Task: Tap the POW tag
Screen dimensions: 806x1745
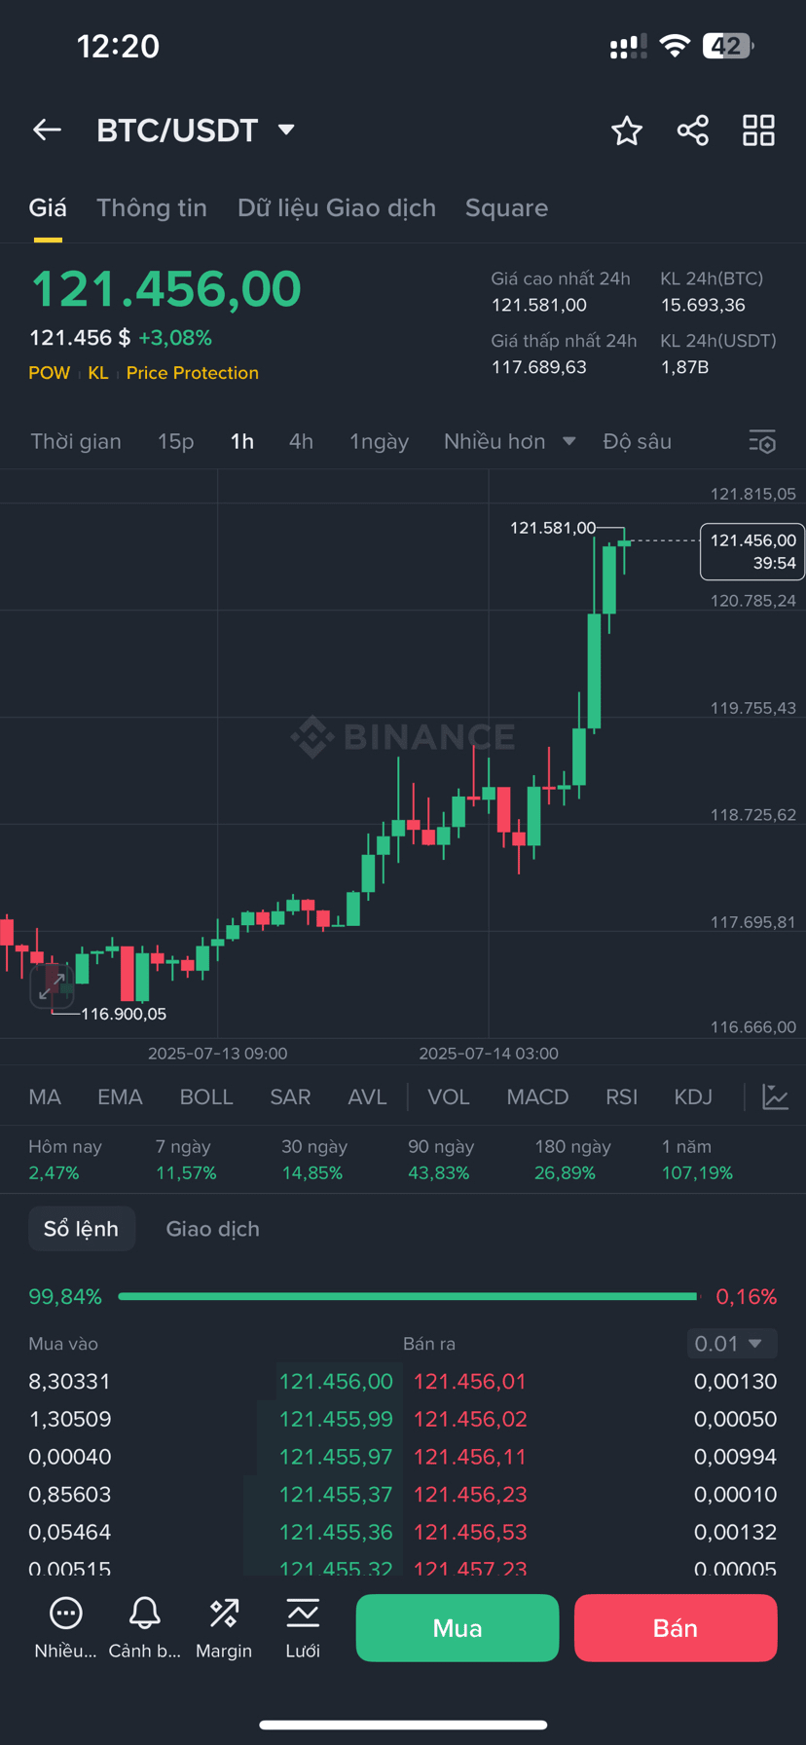Action: [x=50, y=373]
